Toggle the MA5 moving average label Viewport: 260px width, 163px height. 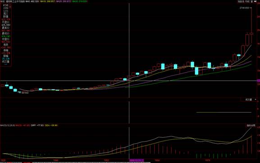pyautogui.click(x=32, y=1)
